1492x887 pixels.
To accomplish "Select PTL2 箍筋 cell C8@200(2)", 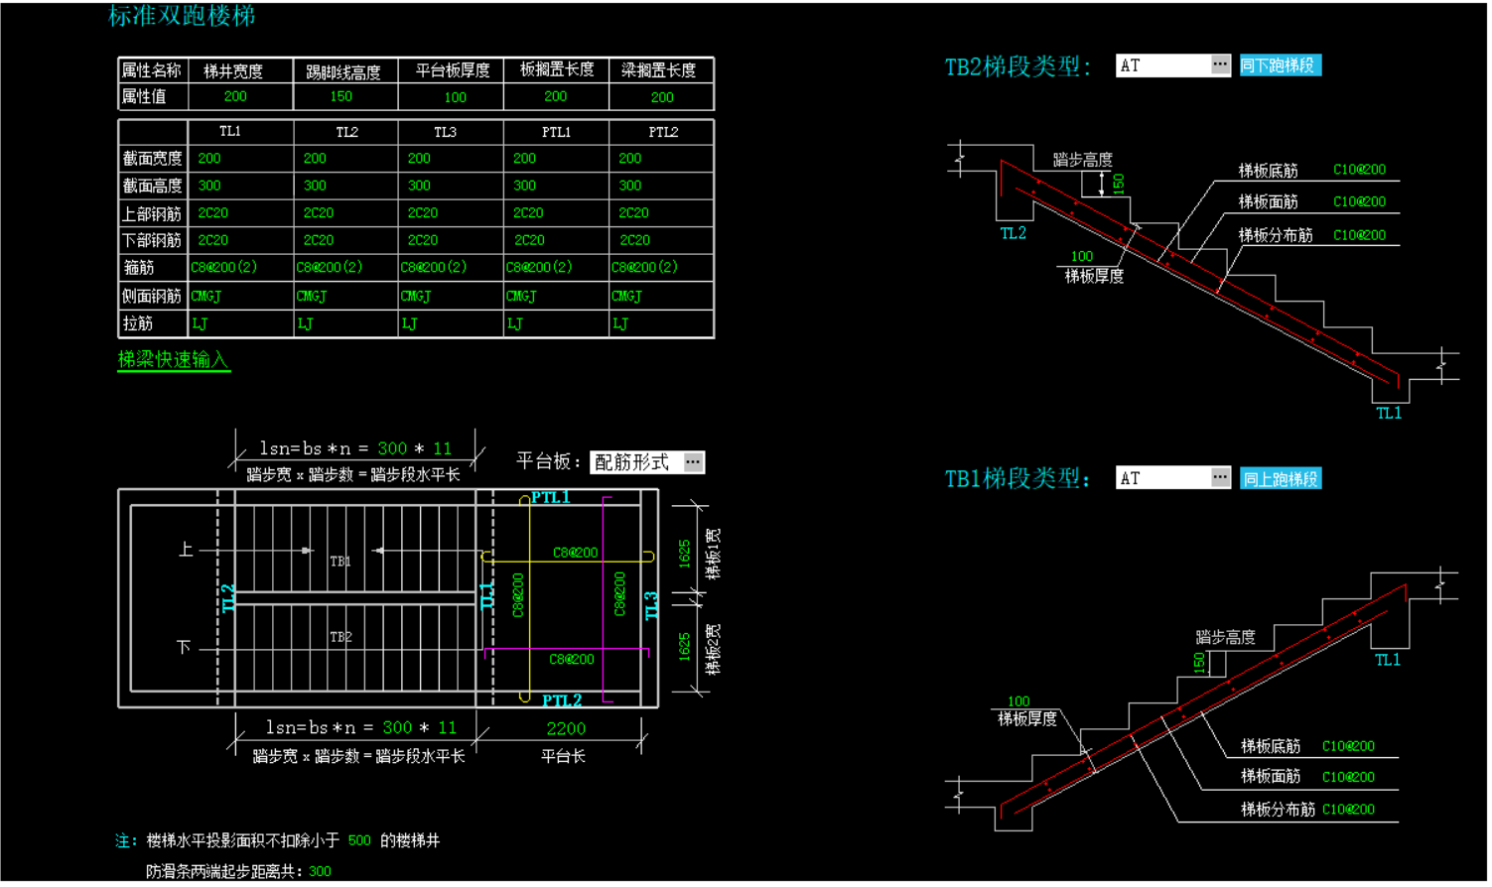I will [x=644, y=267].
